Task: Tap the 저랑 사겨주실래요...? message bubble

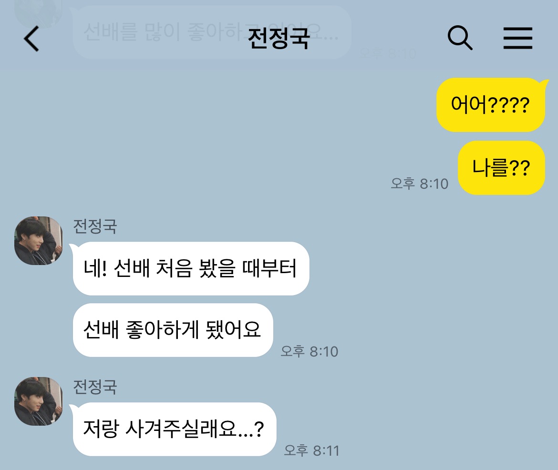Action: (x=175, y=429)
